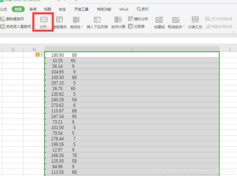Select column G header

click(13, 49)
